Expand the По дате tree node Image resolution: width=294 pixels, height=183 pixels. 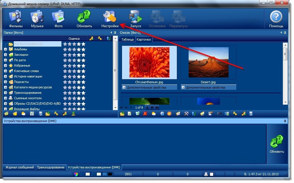pyautogui.click(x=5, y=60)
